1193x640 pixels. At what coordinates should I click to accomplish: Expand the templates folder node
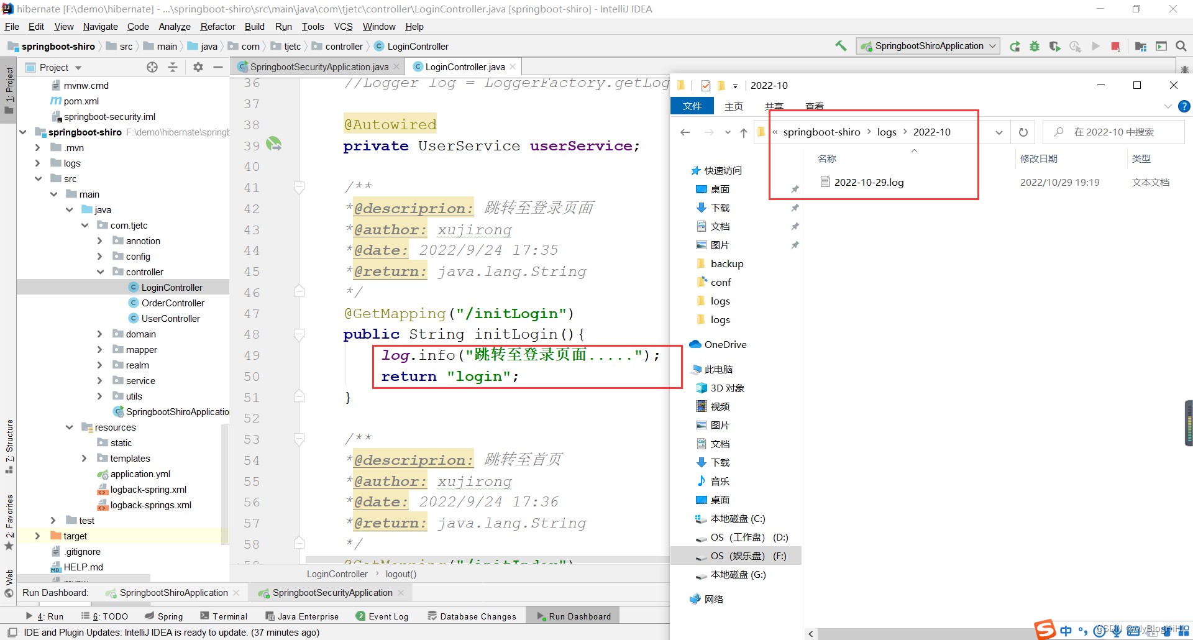click(x=85, y=458)
